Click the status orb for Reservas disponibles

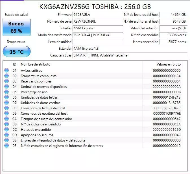(x=6, y=81)
